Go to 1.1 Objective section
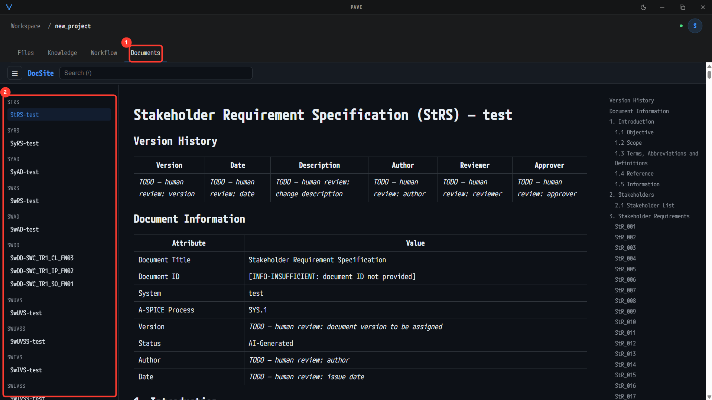The width and height of the screenshot is (712, 400). click(634, 132)
